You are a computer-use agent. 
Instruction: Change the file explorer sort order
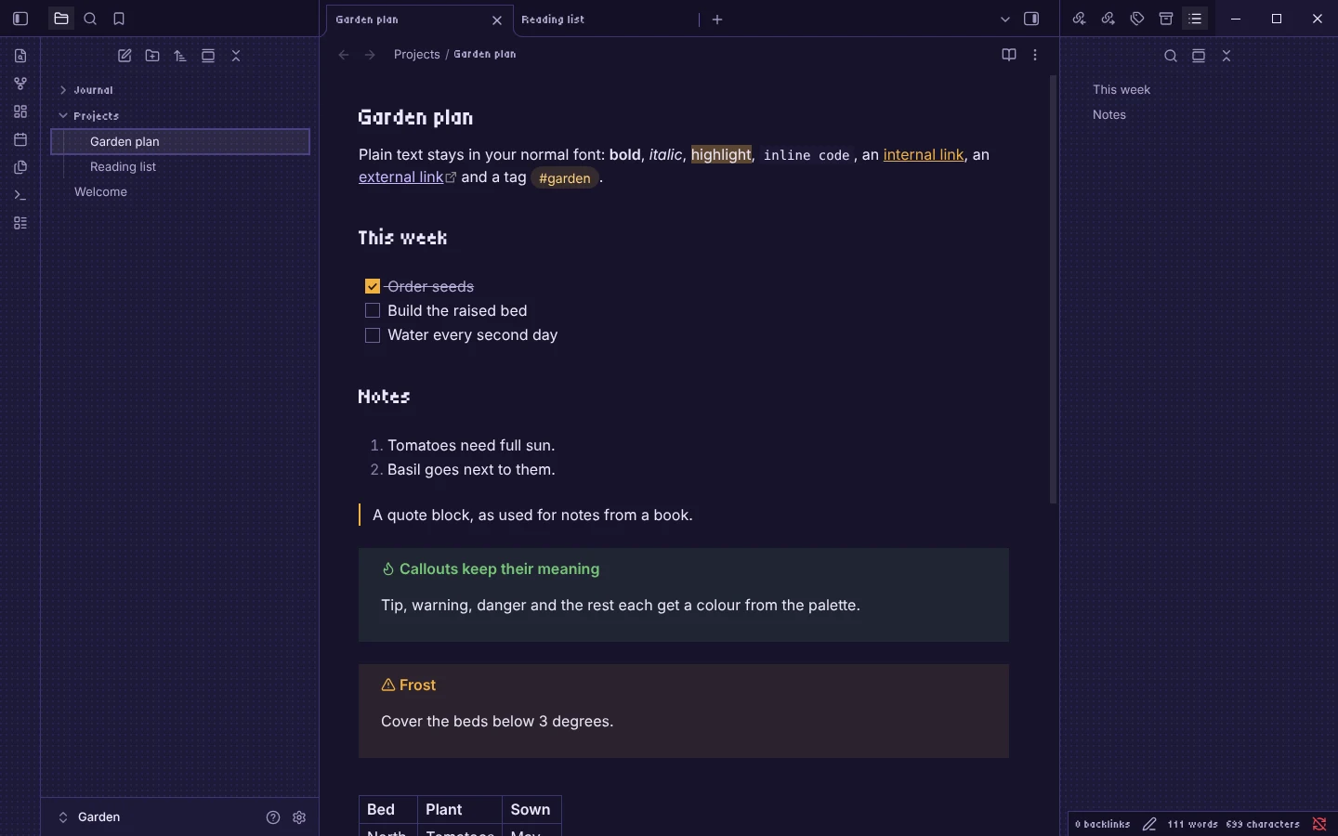180,56
